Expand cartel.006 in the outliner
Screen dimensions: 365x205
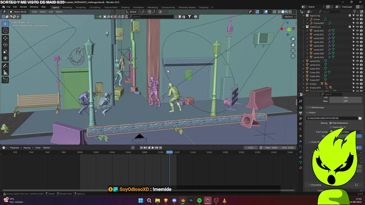point(304,61)
